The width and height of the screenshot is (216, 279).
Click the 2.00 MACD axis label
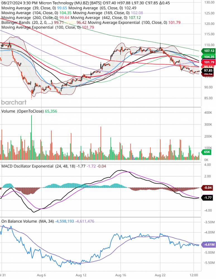[x=208, y=176]
